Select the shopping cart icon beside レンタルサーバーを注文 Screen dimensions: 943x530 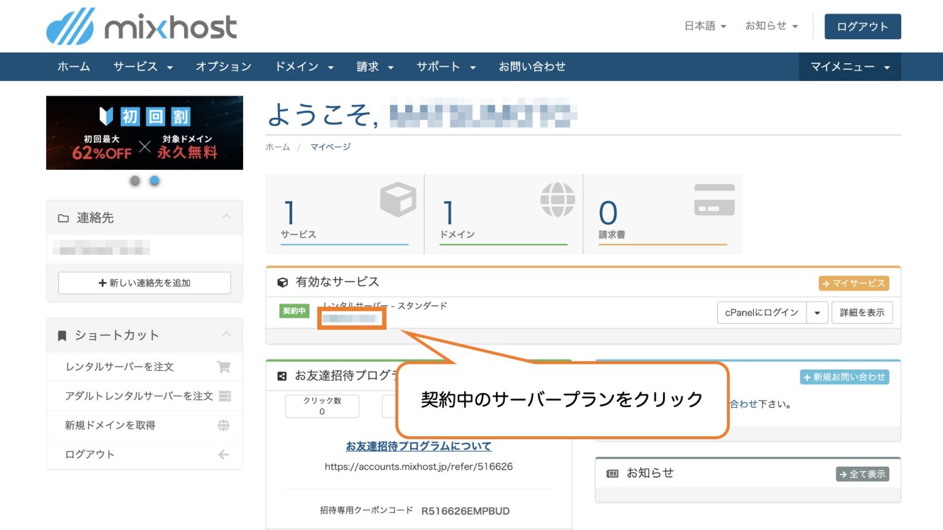point(225,367)
